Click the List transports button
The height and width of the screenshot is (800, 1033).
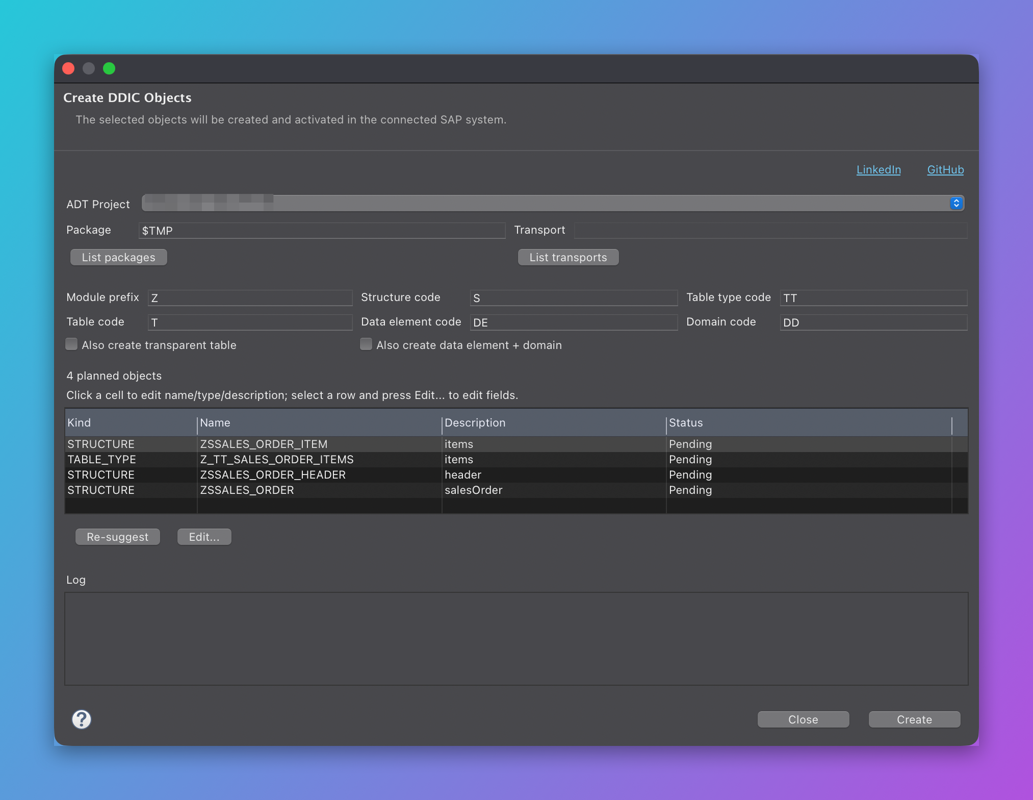[x=568, y=257]
